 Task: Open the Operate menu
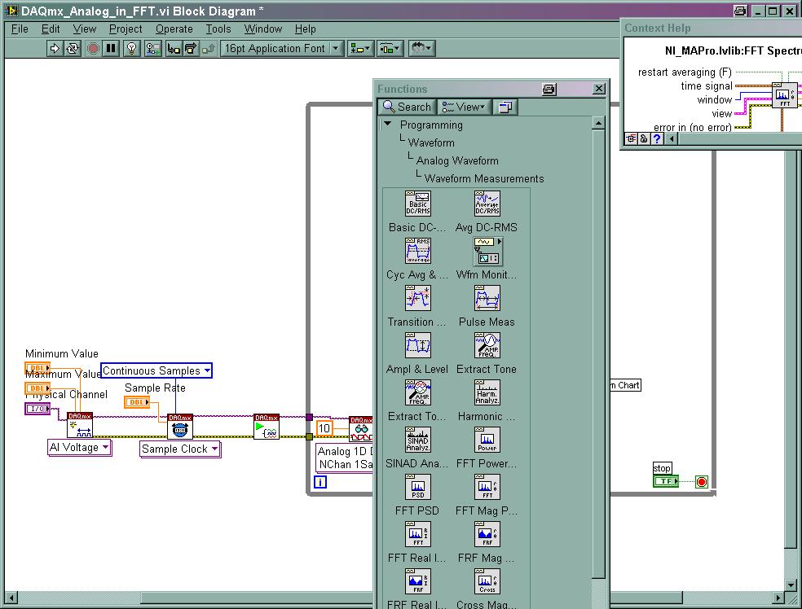pos(174,28)
